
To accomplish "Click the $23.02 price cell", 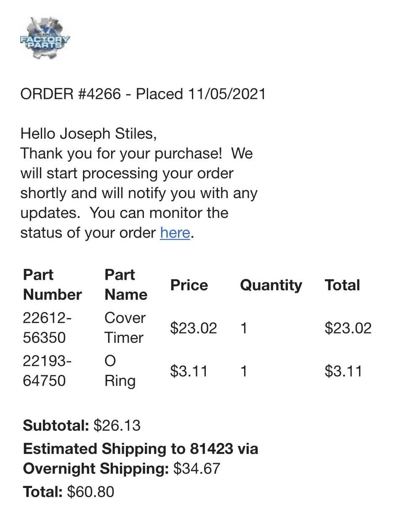I will [x=194, y=328].
